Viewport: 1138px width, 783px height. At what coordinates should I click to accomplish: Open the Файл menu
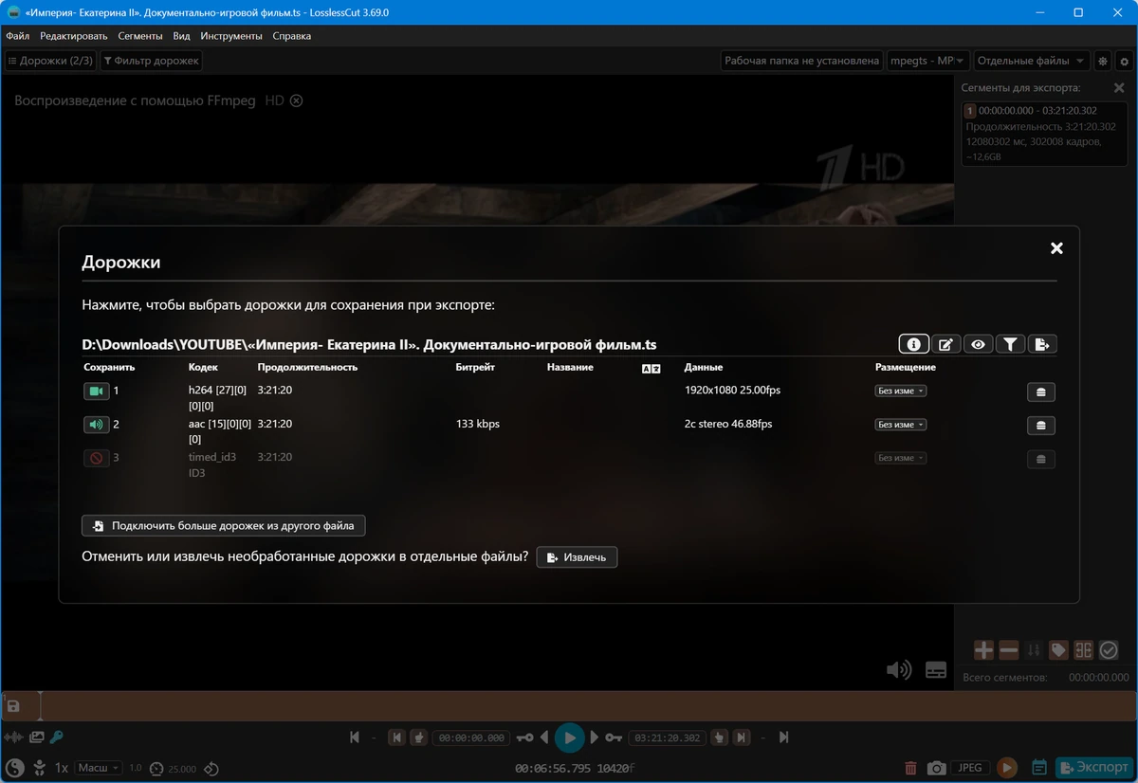point(17,36)
